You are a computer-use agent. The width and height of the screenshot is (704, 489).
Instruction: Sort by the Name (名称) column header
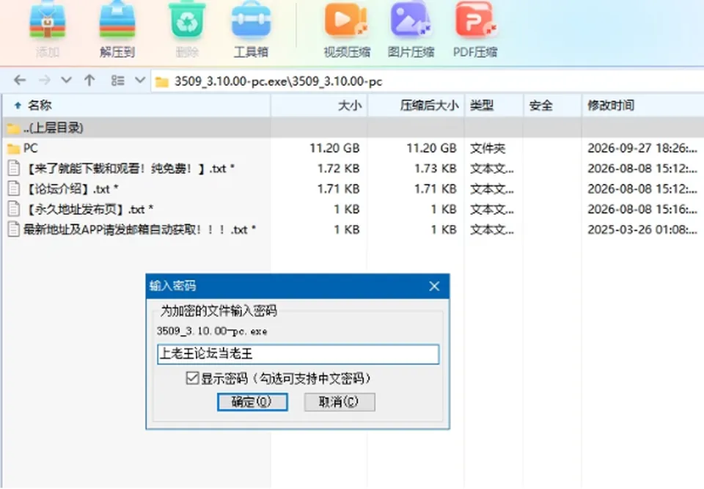[x=136, y=106]
